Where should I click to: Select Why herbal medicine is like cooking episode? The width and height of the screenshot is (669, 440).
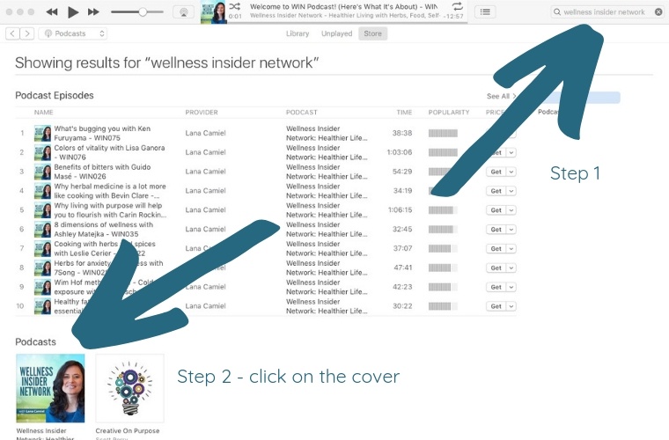110,191
